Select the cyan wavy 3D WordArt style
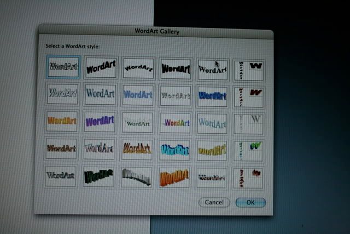The height and width of the screenshot is (234, 350). [x=174, y=150]
